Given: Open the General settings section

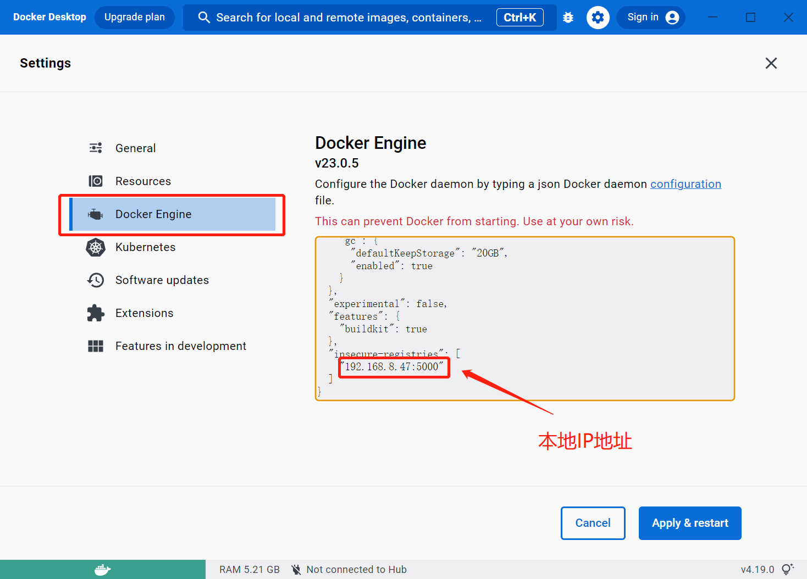Looking at the screenshot, I should click(x=135, y=148).
